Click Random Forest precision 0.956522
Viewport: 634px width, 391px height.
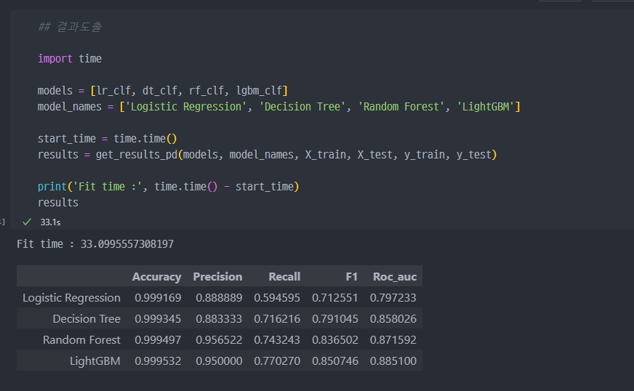219,340
